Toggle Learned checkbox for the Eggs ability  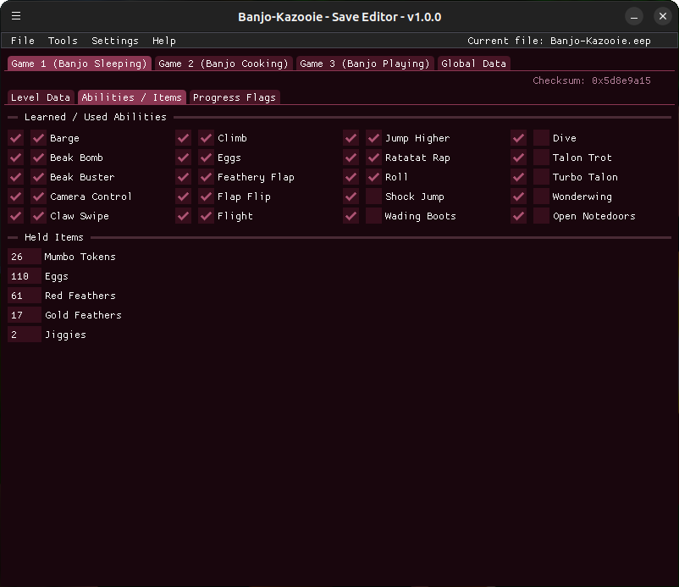click(184, 158)
